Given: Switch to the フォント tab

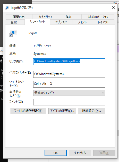Looking at the screenshot, I should pos(82,22).
